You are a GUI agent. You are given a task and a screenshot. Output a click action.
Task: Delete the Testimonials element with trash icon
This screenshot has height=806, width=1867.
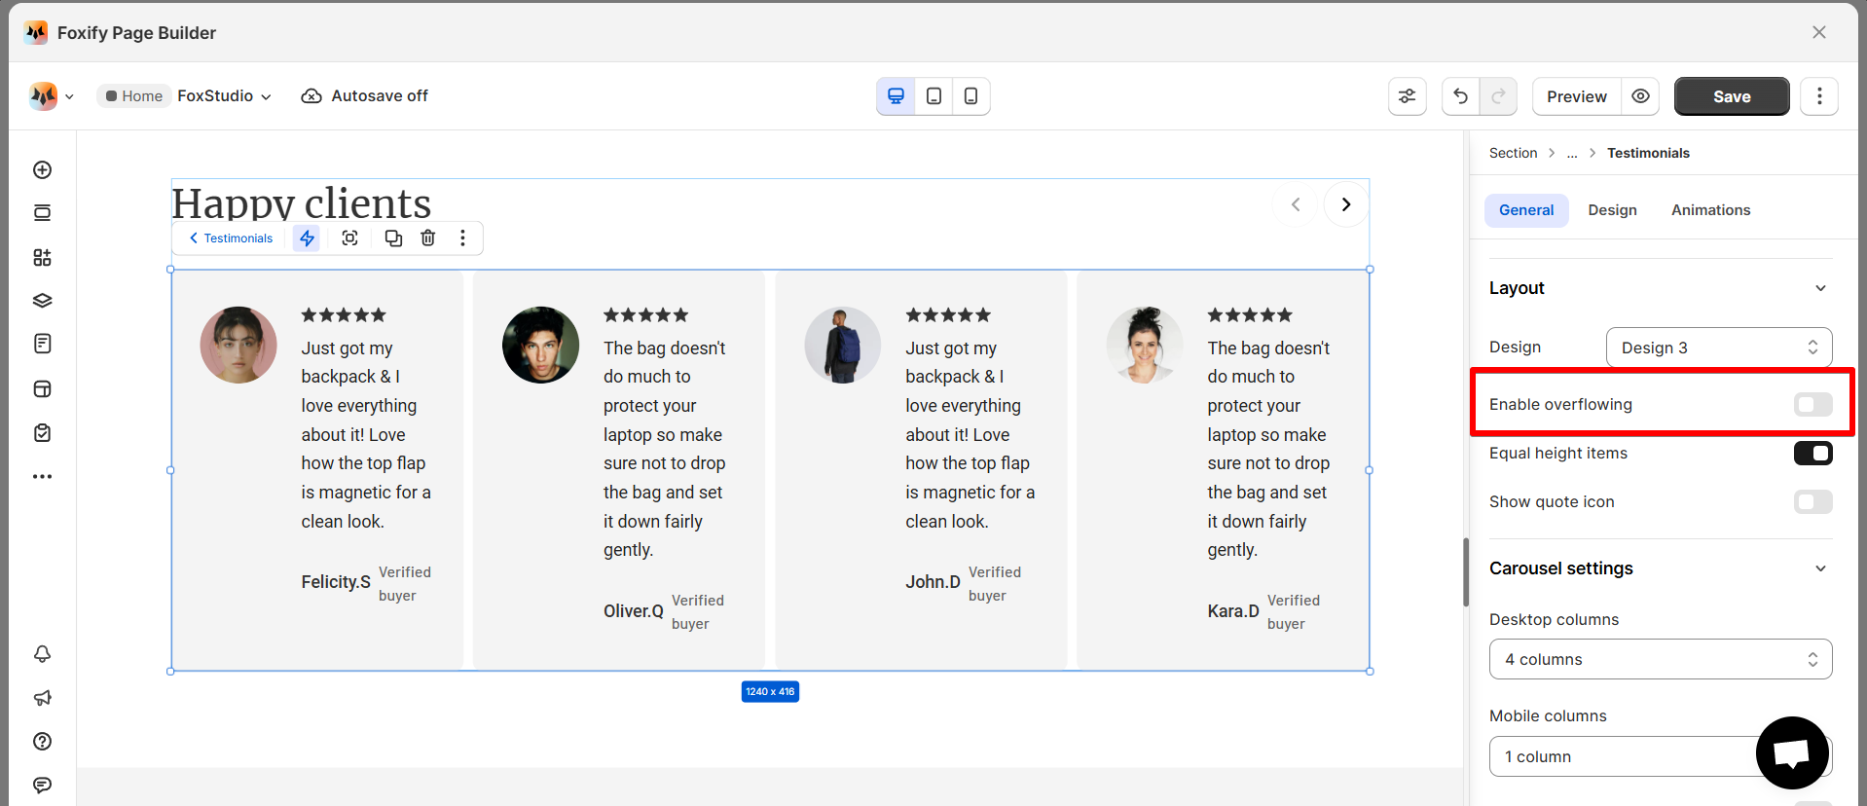(427, 238)
